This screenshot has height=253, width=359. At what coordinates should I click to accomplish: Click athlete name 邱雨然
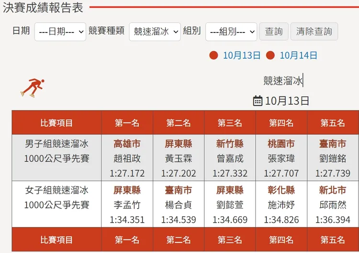(x=333, y=205)
